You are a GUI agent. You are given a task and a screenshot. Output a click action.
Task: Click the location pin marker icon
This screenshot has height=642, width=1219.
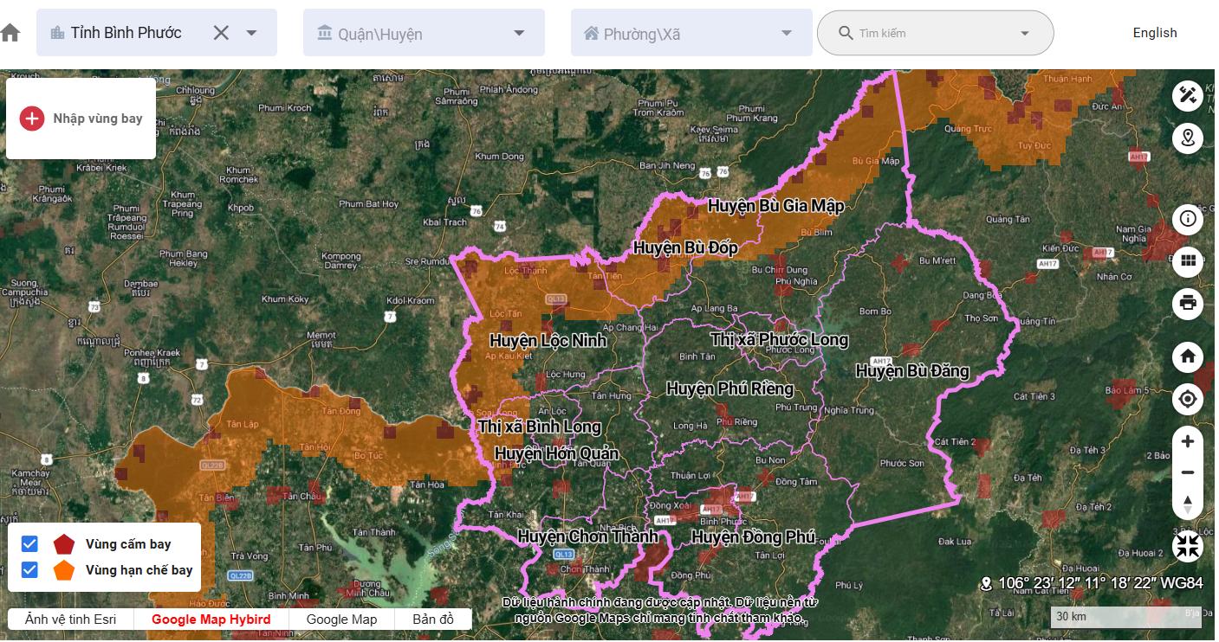[1187, 138]
